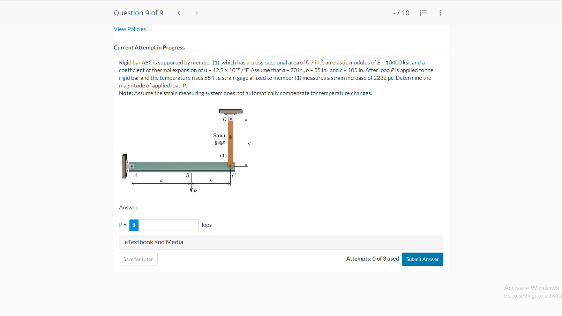The image size is (562, 316).
Task: Select the next question chevron
Action: (196, 13)
